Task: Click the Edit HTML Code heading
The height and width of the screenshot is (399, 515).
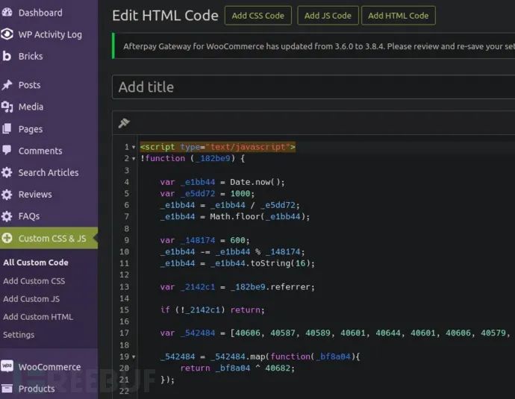Action: click(x=165, y=16)
